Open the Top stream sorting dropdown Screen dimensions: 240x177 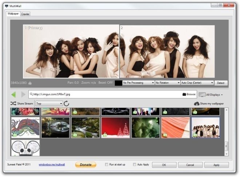click(49, 104)
